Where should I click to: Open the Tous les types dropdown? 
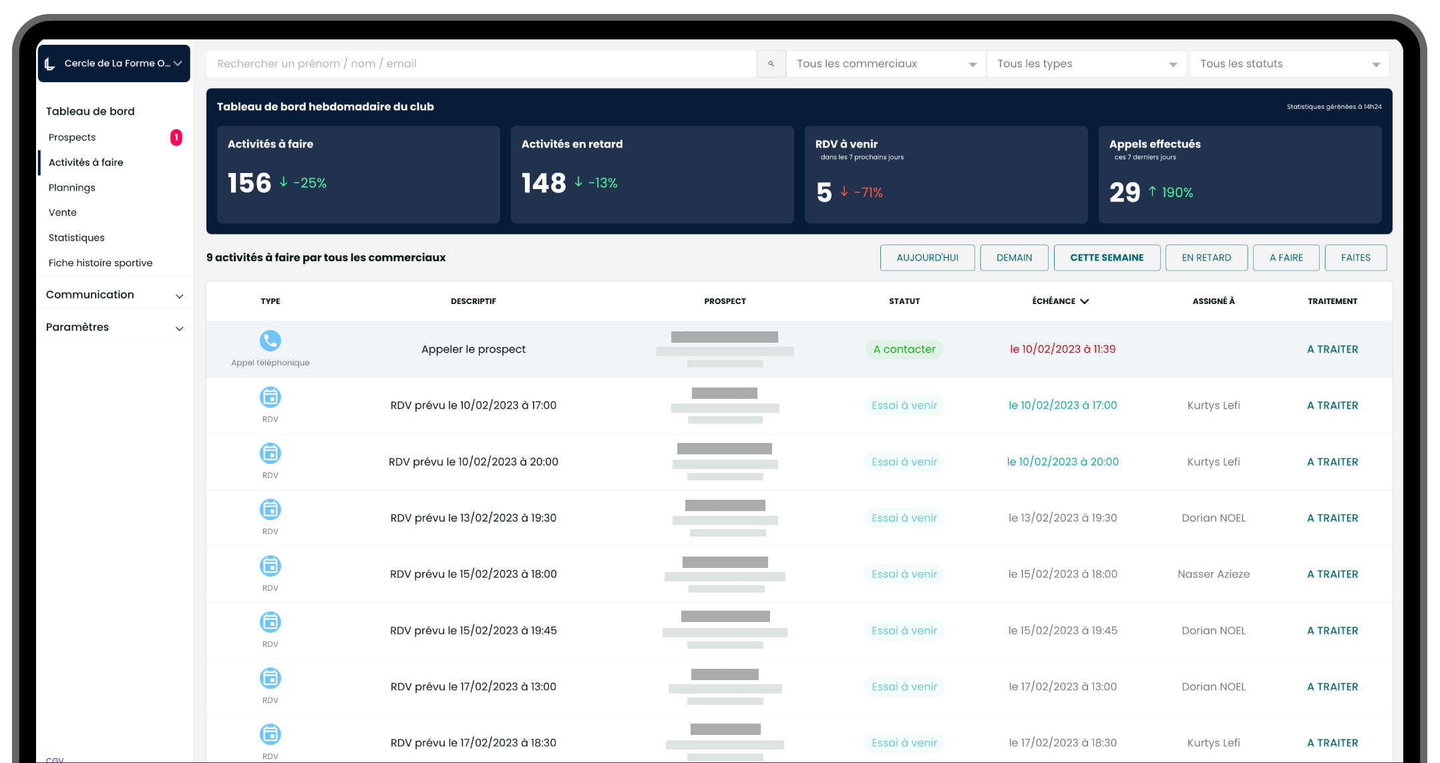pos(1086,63)
